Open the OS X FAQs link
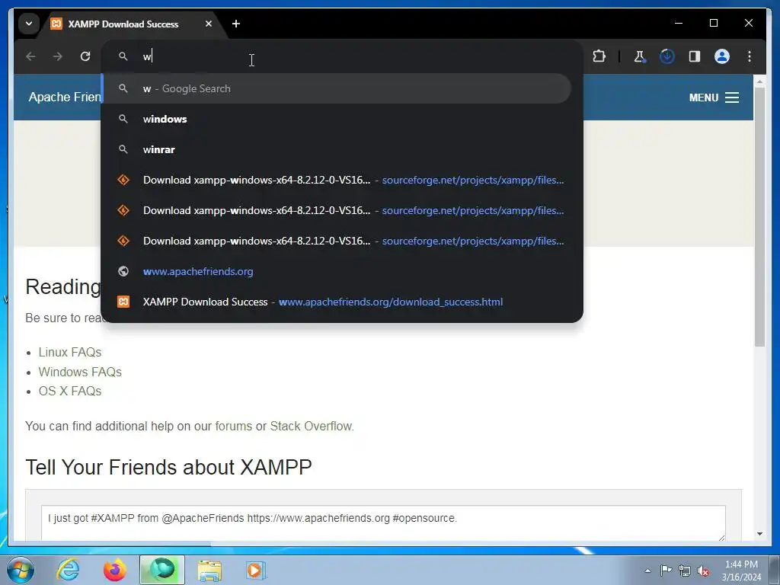The height and width of the screenshot is (585, 780). coord(70,391)
